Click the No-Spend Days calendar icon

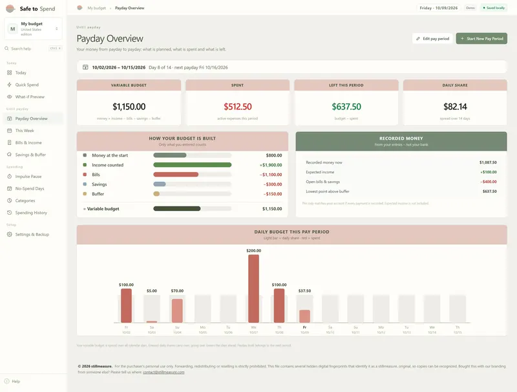(x=9, y=188)
